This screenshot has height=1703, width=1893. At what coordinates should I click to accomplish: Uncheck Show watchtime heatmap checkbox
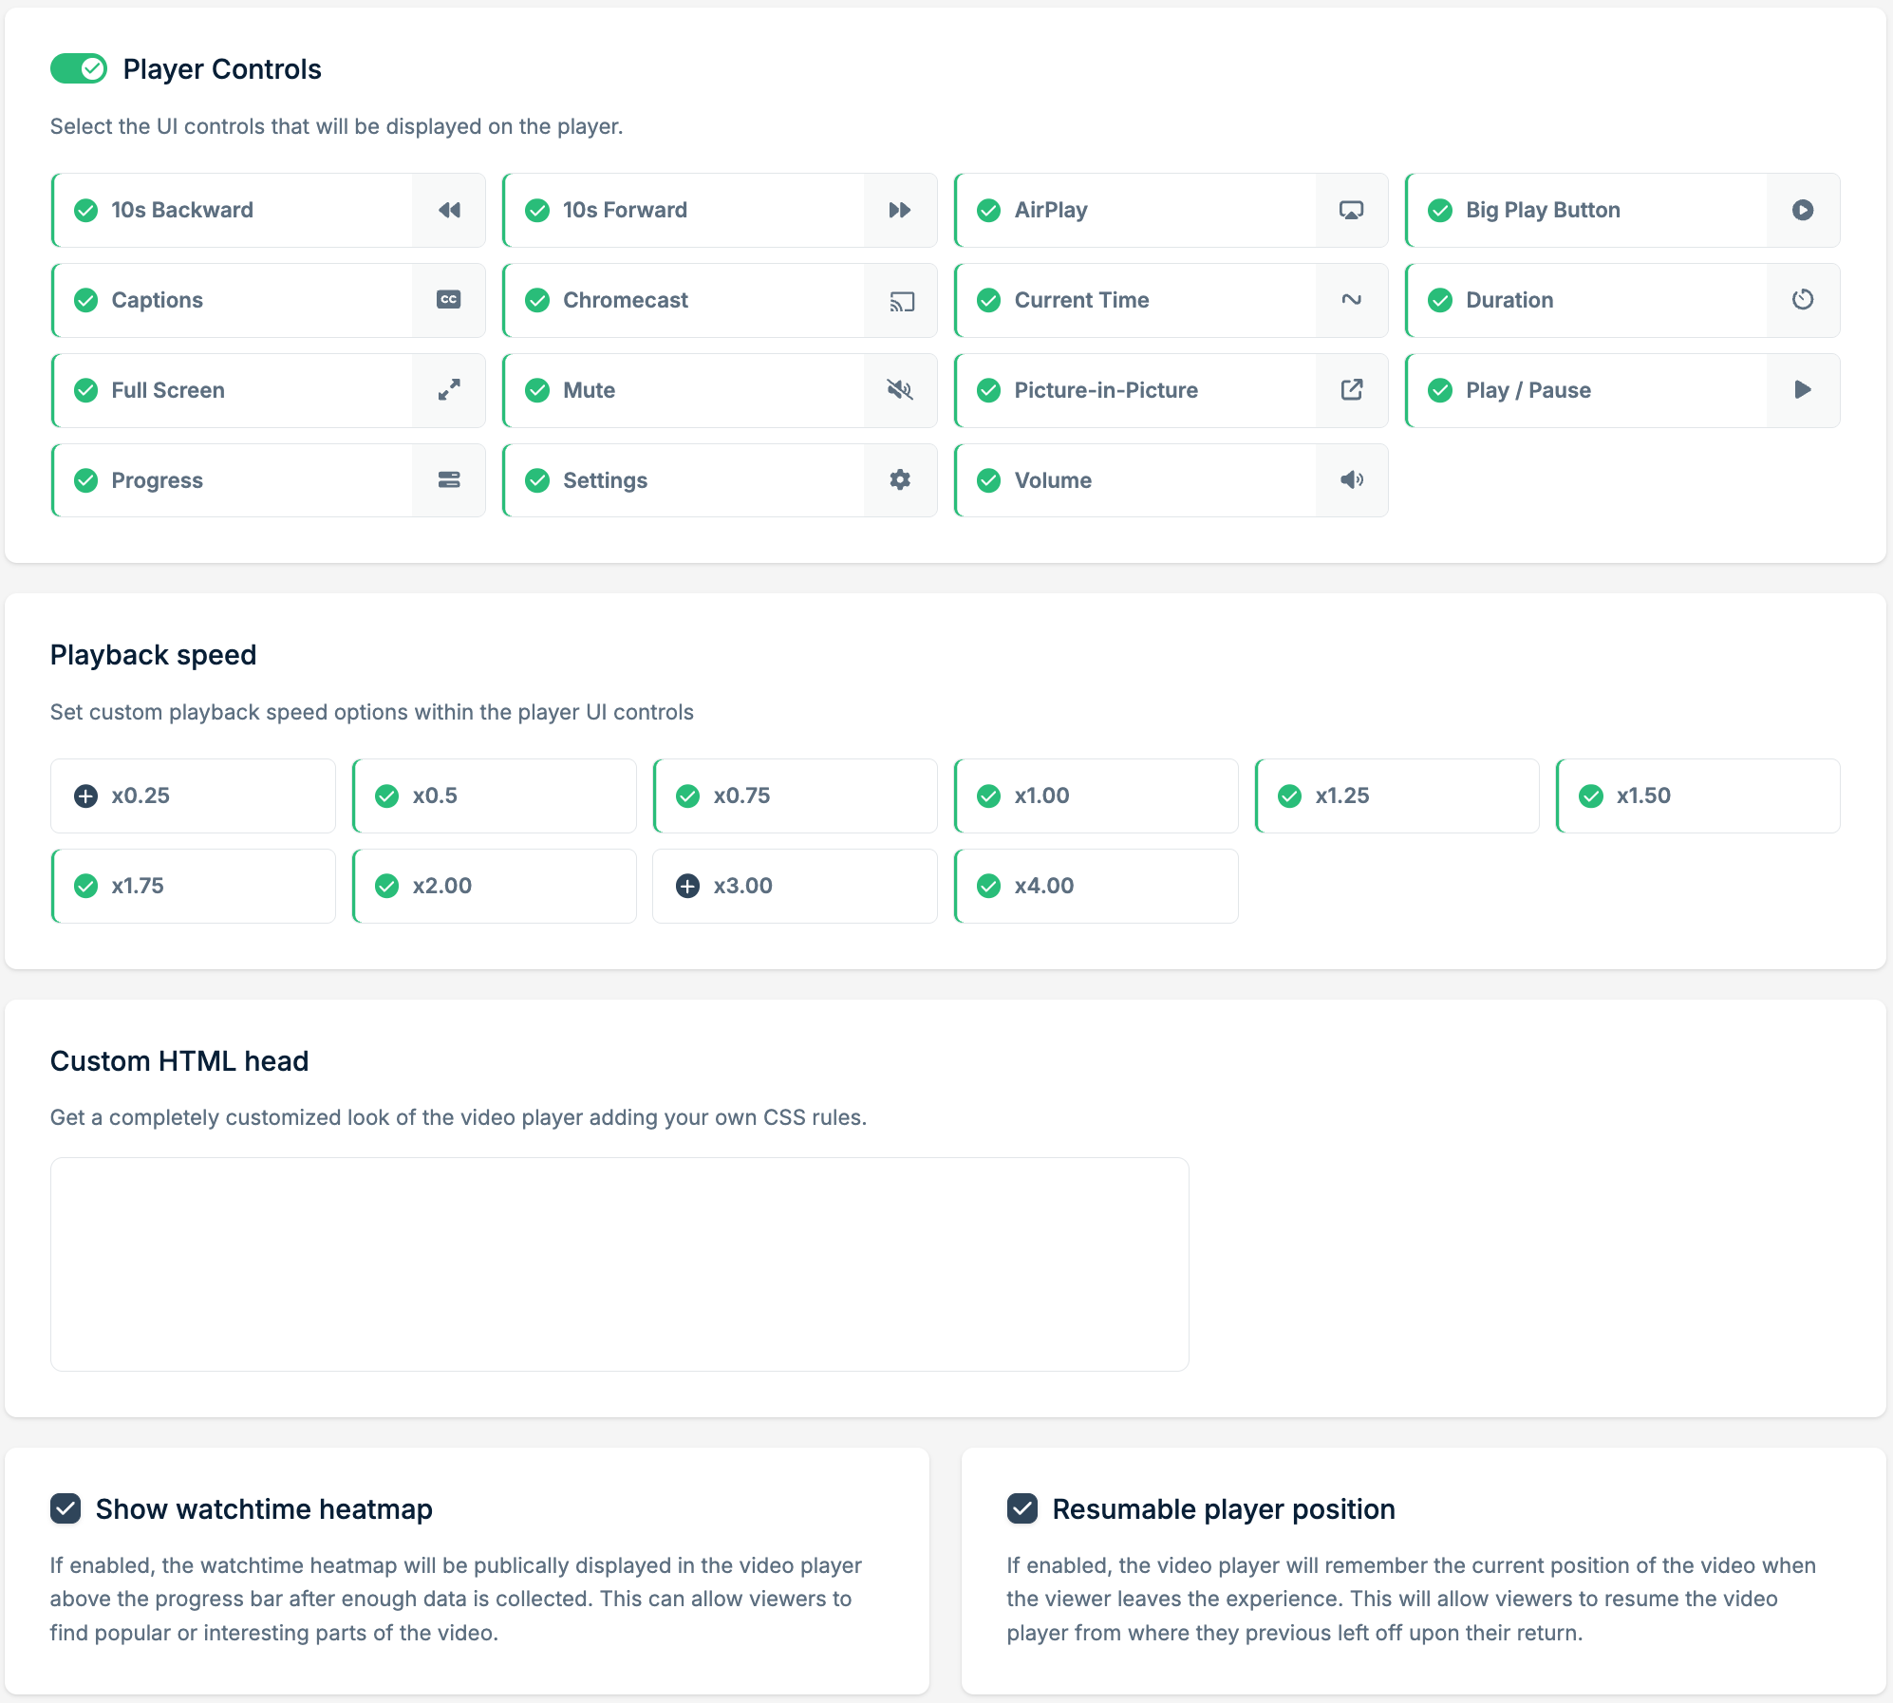click(66, 1508)
